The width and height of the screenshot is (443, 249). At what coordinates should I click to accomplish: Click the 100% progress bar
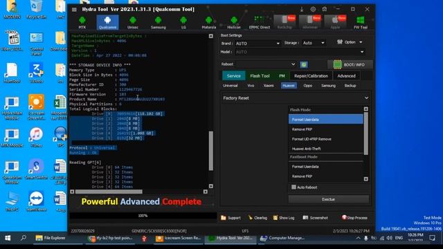143,216
